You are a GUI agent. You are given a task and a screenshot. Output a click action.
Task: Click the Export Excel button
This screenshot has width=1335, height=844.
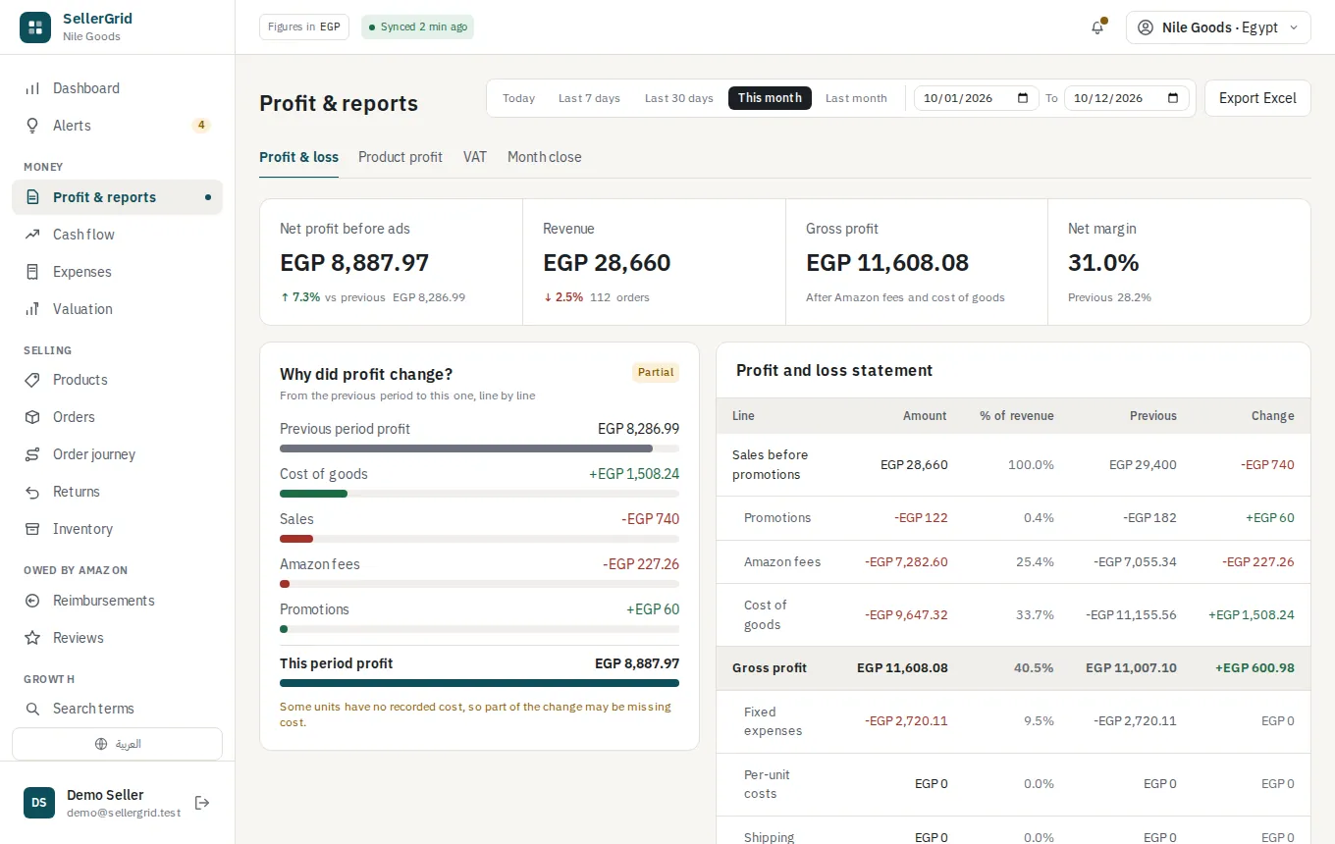[x=1257, y=98]
